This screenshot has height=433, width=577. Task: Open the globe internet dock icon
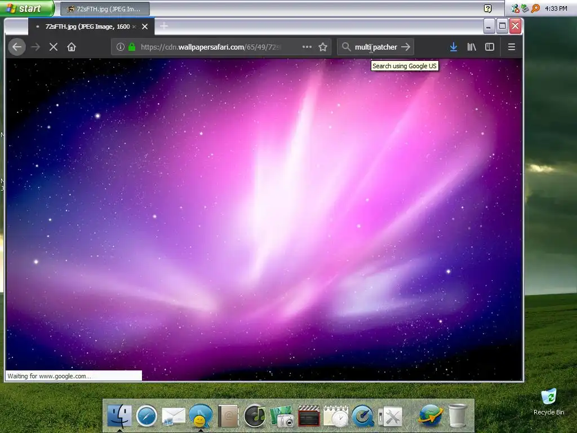click(430, 416)
